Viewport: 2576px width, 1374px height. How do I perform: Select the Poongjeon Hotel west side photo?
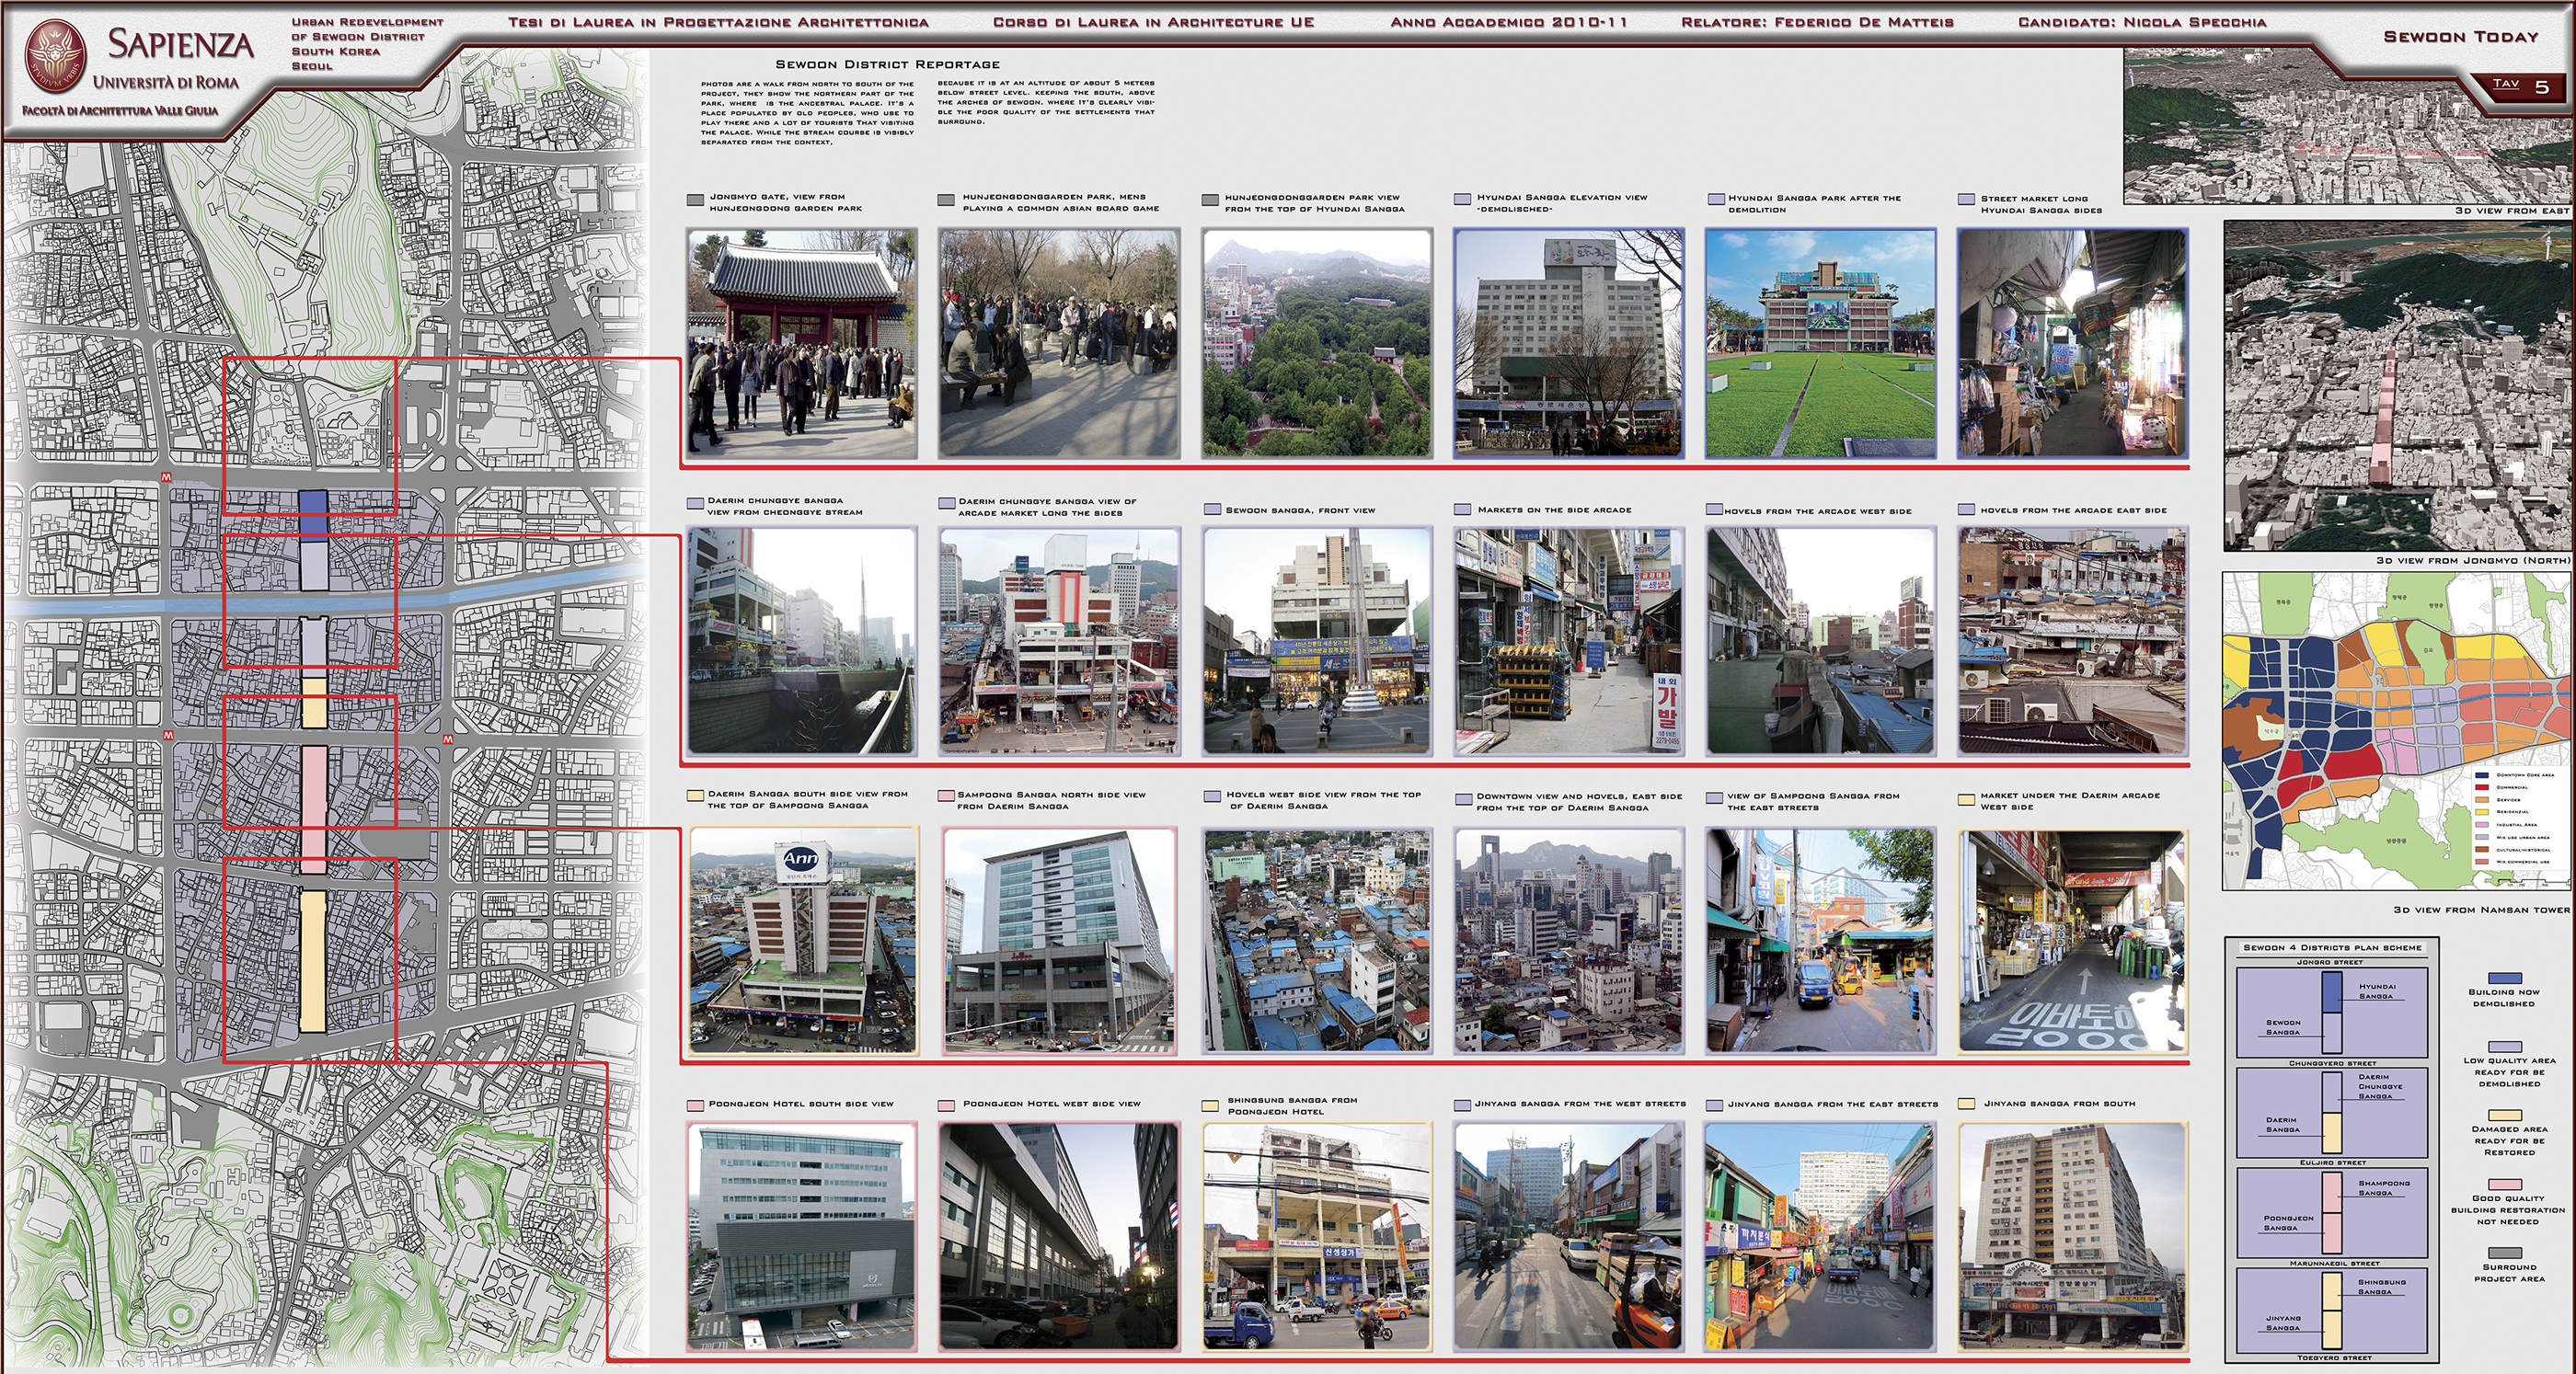coord(1059,1237)
